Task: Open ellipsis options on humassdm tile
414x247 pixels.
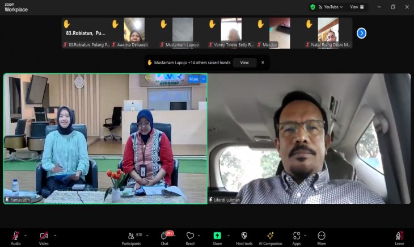Action: 203,79
